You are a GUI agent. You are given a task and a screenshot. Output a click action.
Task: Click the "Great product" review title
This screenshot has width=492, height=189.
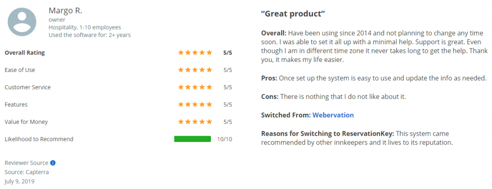pos(293,14)
